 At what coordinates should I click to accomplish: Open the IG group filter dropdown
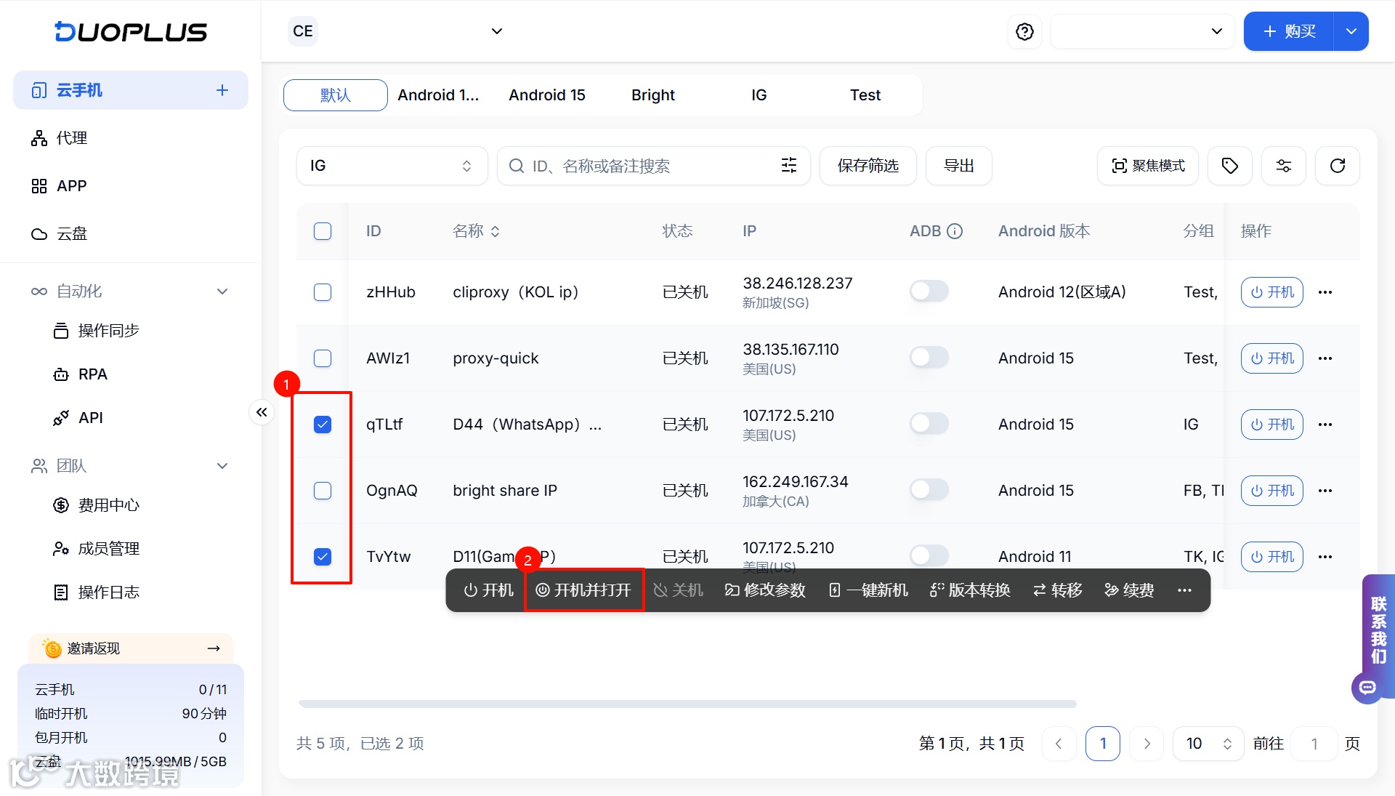[391, 166]
